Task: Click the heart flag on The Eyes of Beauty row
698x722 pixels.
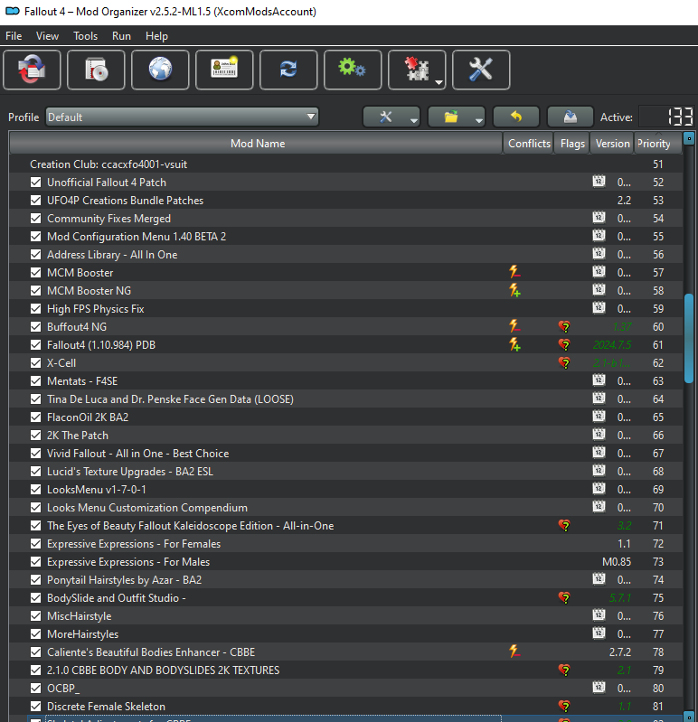Action: click(564, 525)
